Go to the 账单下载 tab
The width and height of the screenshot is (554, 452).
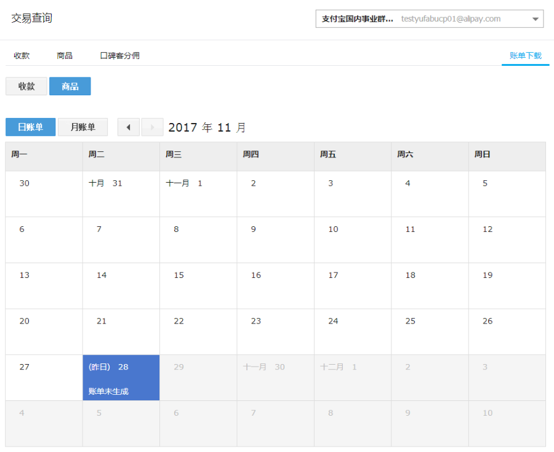526,56
